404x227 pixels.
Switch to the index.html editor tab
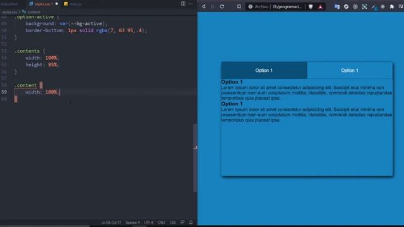click(10, 4)
